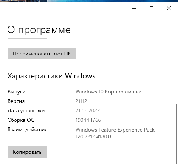178x164 pixels.
Task: Click the Дата установки label
Action: click(x=26, y=110)
